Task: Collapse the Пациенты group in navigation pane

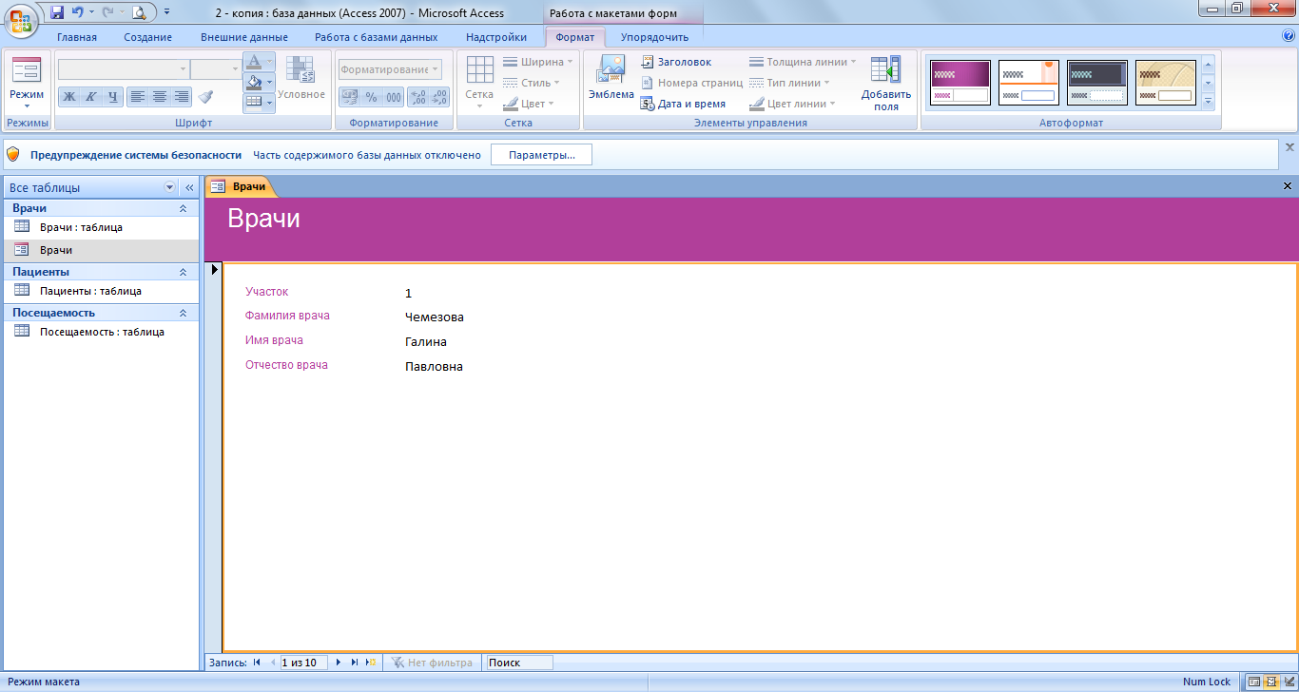Action: tap(183, 272)
